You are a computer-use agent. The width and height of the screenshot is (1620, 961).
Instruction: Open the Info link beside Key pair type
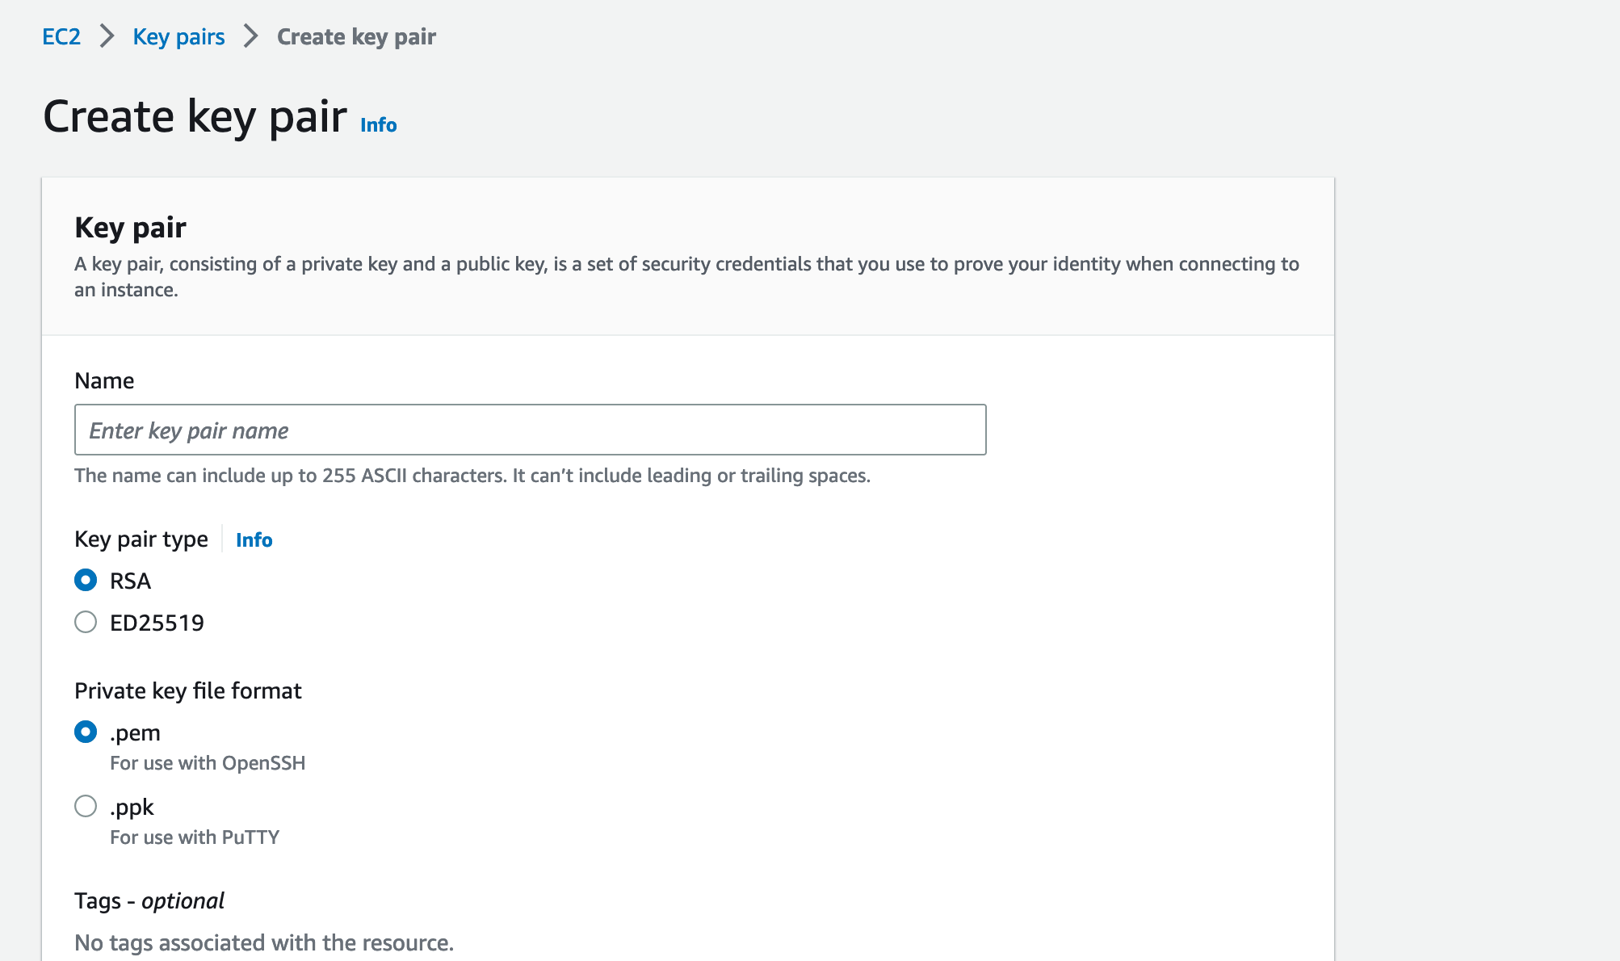tap(254, 540)
